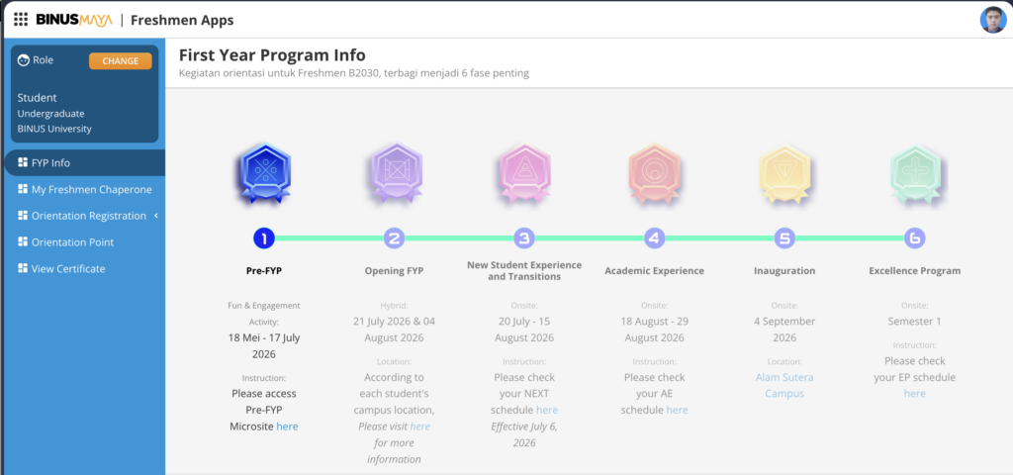Jump to step 1 timeline marker
1013x475 pixels.
[264, 238]
